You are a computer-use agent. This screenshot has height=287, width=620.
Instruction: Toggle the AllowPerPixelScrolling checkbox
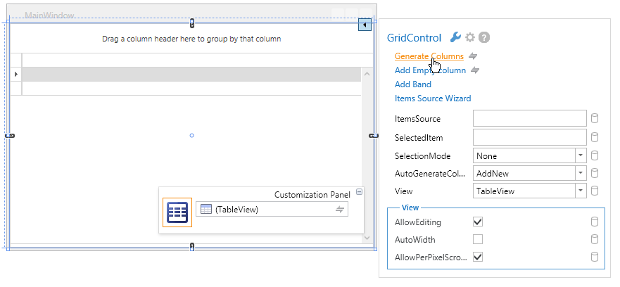click(478, 257)
